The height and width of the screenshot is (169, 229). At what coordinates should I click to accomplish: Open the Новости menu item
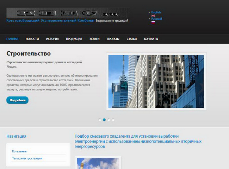(x=32, y=39)
